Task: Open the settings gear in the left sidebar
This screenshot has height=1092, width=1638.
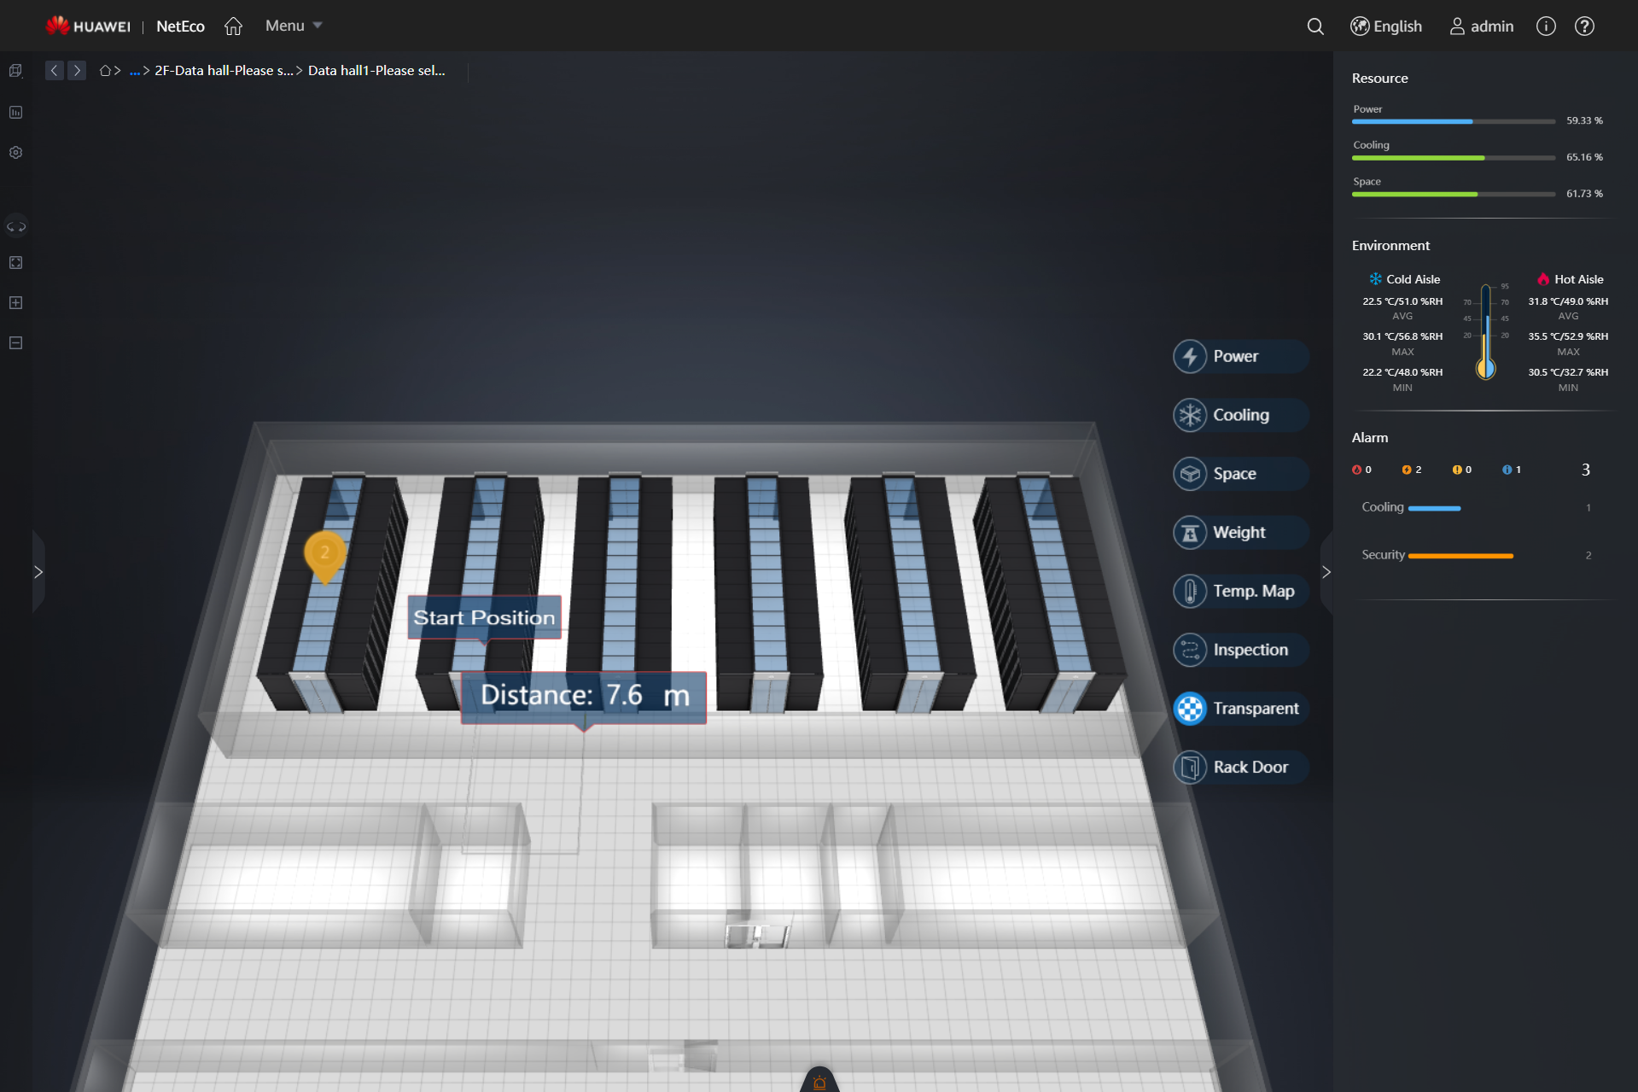Action: coord(15,152)
